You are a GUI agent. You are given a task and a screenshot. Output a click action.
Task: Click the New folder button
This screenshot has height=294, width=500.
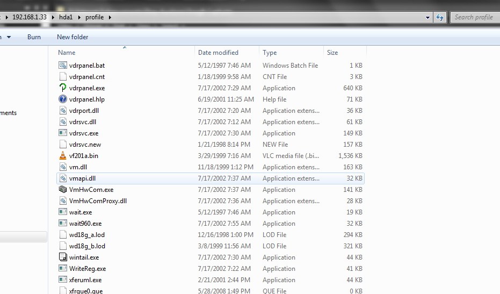point(73,37)
